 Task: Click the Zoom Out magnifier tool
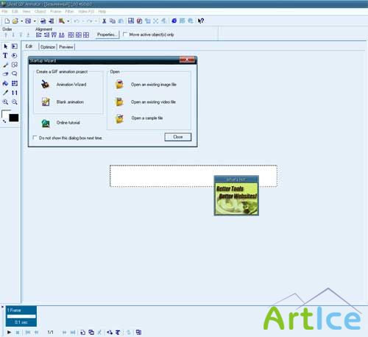(15, 102)
